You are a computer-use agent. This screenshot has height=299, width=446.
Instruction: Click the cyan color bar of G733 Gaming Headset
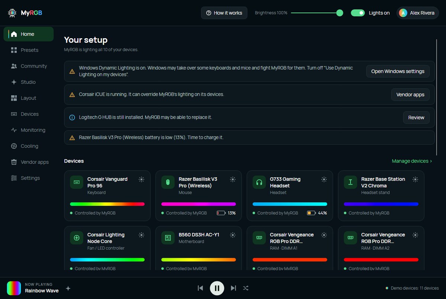click(x=290, y=204)
